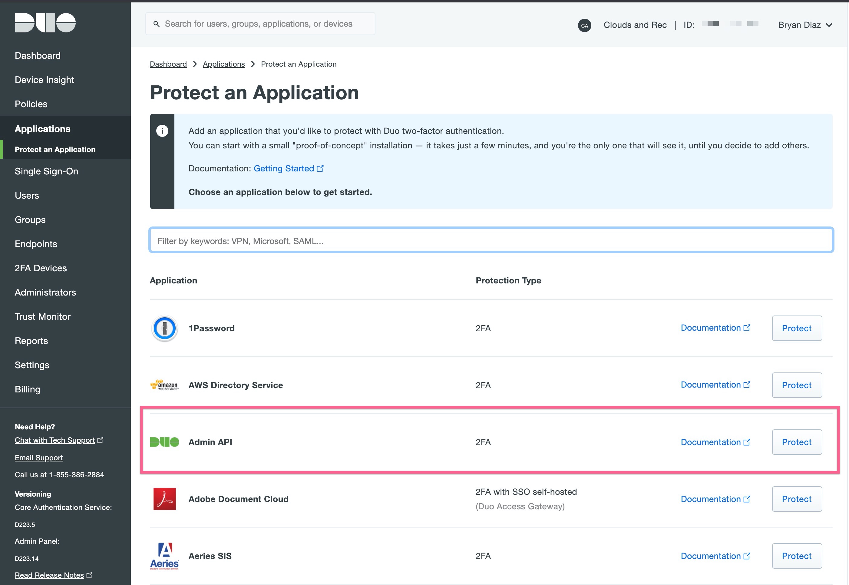
Task: Open the Policies menu item
Action: coord(31,104)
